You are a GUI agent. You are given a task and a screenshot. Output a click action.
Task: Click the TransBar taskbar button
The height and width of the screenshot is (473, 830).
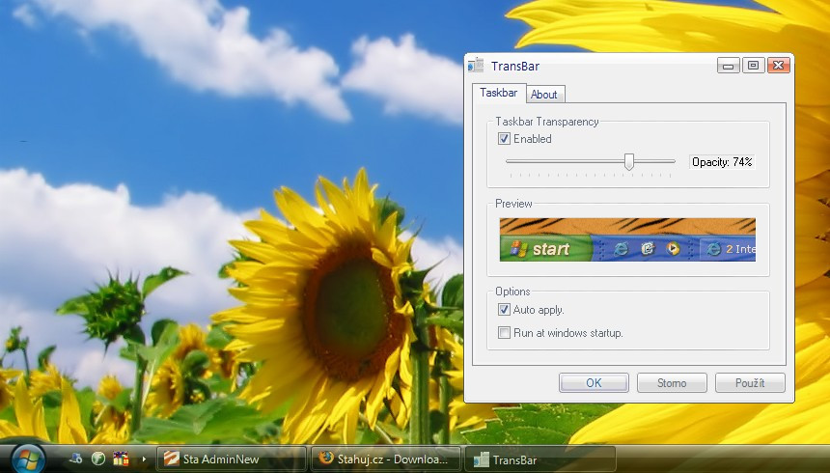tap(540, 459)
